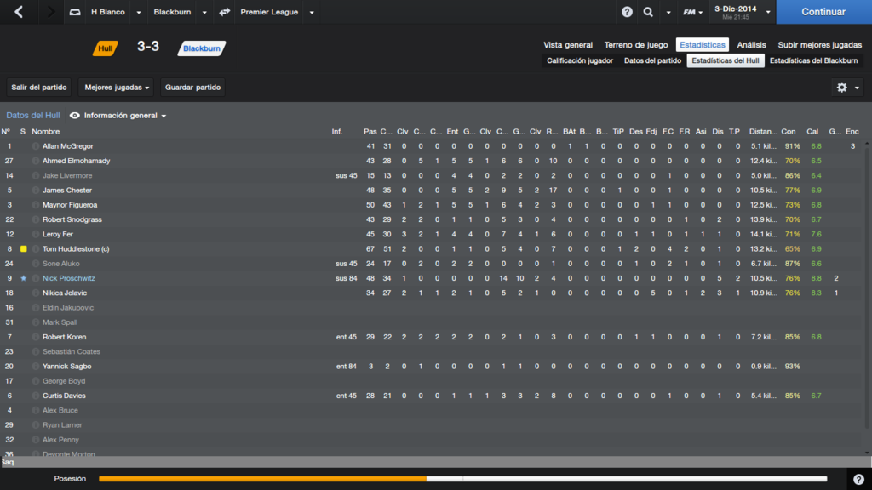The image size is (872, 490).
Task: Open Nick Proschwitz player link
Action: [x=69, y=278]
